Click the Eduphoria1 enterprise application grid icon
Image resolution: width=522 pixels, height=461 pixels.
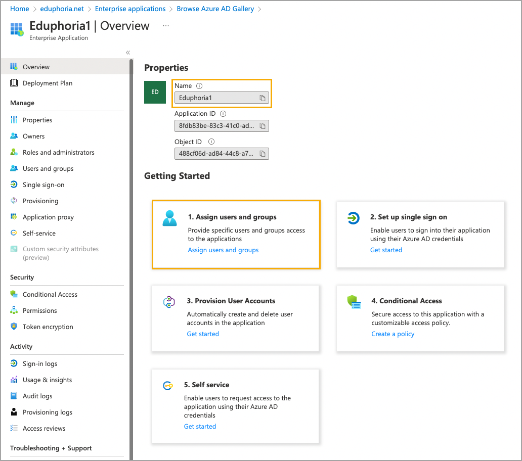click(17, 29)
